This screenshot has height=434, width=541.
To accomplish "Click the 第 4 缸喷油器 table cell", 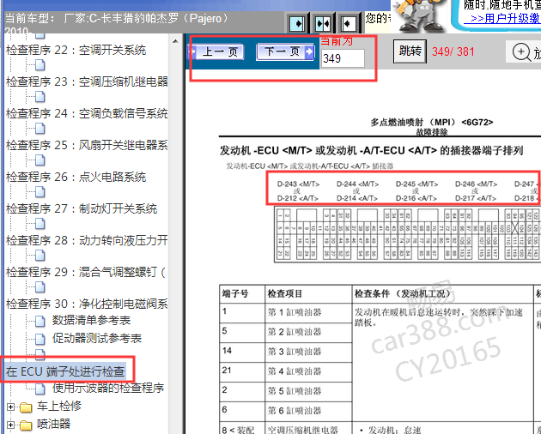I will [308, 371].
